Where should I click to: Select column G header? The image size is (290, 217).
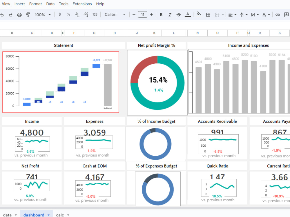[x=94, y=33]
